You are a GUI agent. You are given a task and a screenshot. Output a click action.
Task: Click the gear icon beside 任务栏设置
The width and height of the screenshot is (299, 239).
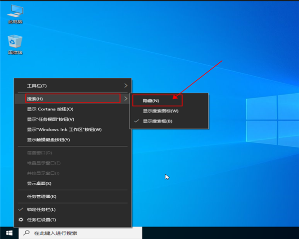click(20, 220)
